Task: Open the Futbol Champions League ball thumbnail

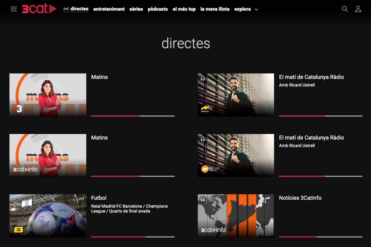Action: pyautogui.click(x=48, y=216)
